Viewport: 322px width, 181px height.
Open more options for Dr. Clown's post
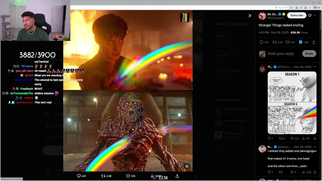click(x=315, y=15)
